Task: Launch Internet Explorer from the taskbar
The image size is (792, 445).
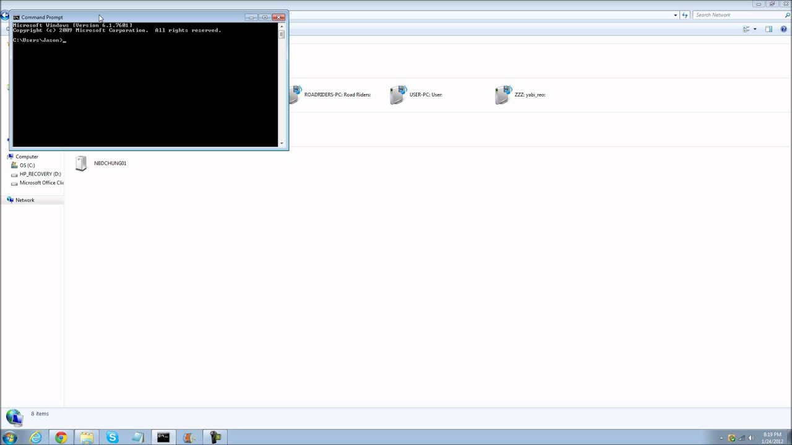Action: [x=36, y=437]
